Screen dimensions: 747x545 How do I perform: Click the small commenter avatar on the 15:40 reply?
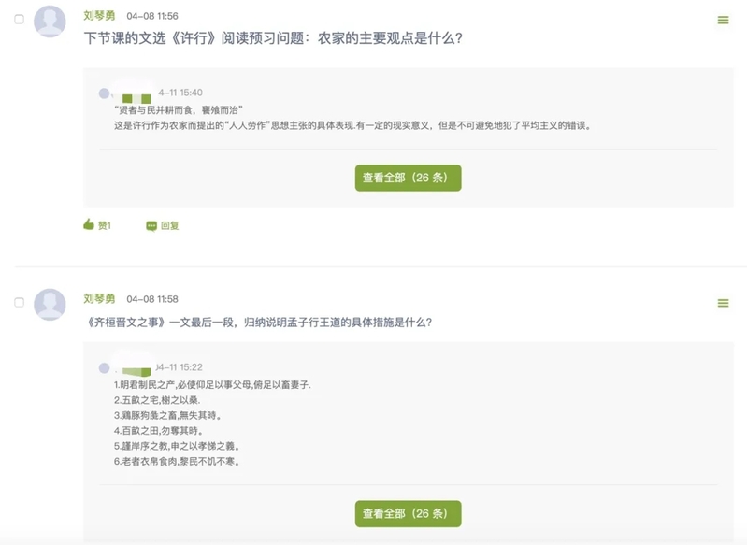coord(105,93)
